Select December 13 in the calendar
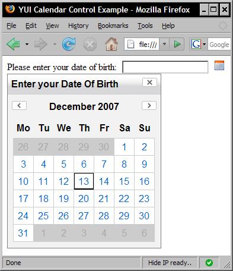 click(x=84, y=181)
